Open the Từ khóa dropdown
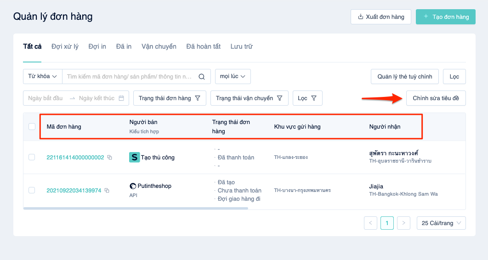Viewport: 488px width, 260px height. [x=43, y=77]
